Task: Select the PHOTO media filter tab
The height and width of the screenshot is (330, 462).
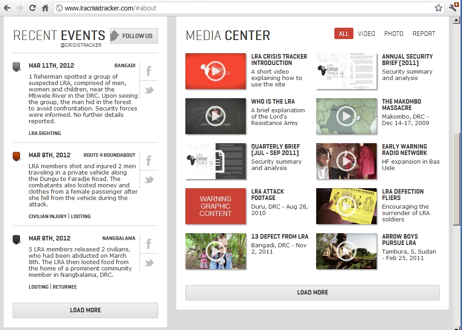Action: point(394,34)
